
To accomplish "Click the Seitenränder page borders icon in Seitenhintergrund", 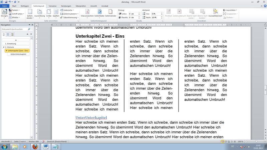I will click(110, 13).
